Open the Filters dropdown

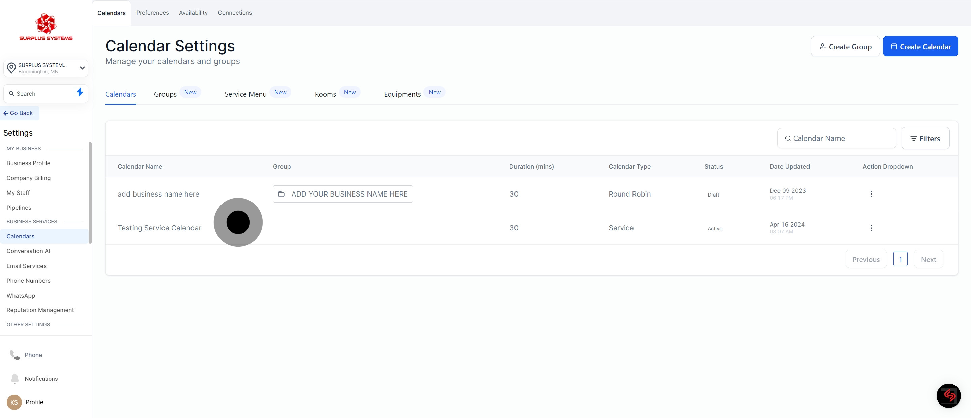[925, 138]
